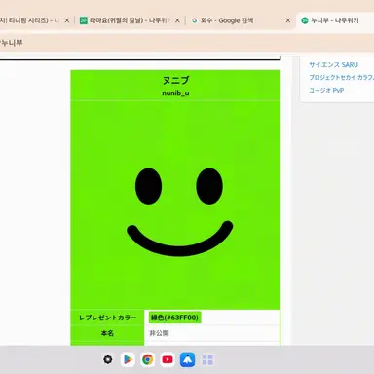Open the サイエンス SARU link
This screenshot has height=374, width=374.
click(x=333, y=65)
